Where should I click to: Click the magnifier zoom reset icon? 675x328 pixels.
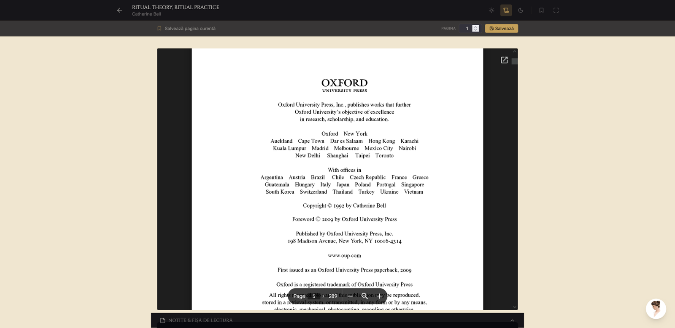click(365, 296)
